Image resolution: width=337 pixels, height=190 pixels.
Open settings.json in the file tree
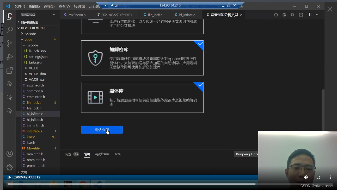point(38,56)
